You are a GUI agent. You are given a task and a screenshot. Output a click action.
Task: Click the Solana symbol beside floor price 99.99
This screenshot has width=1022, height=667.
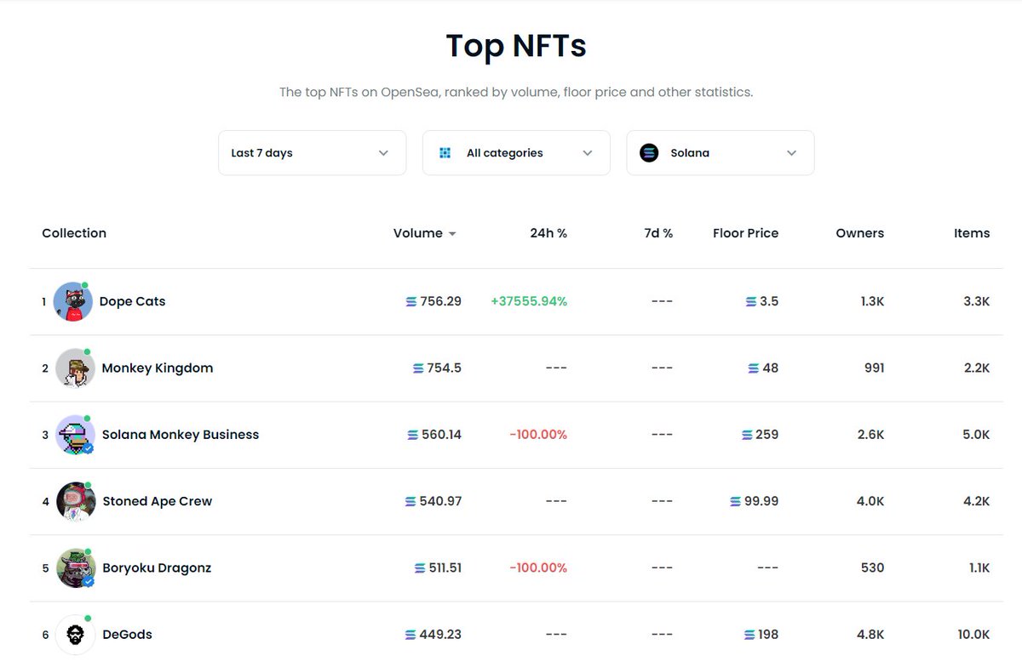tap(736, 502)
